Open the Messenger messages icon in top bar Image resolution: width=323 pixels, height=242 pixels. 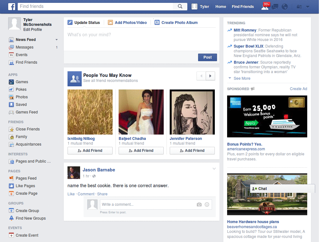point(275,7)
